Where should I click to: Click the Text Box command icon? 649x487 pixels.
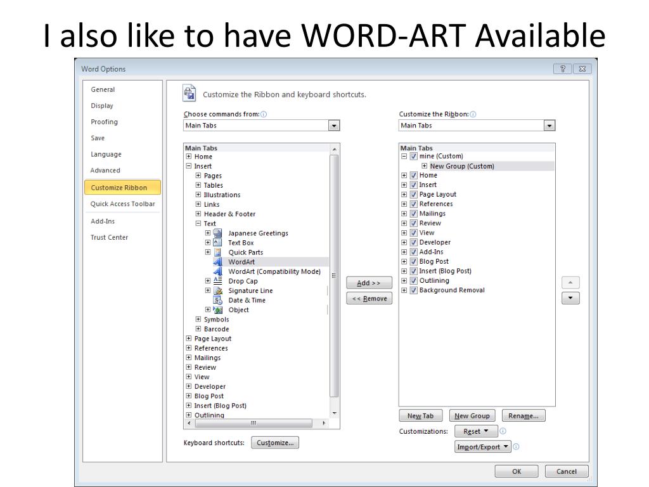(x=218, y=243)
